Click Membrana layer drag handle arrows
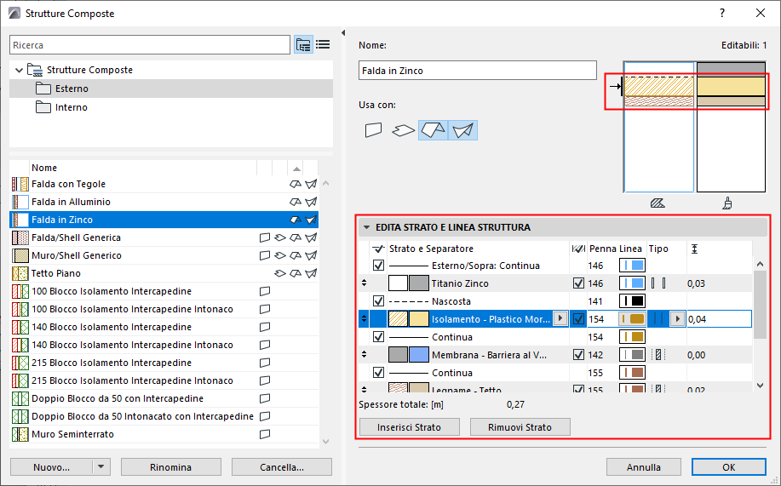The image size is (781, 486). [365, 355]
